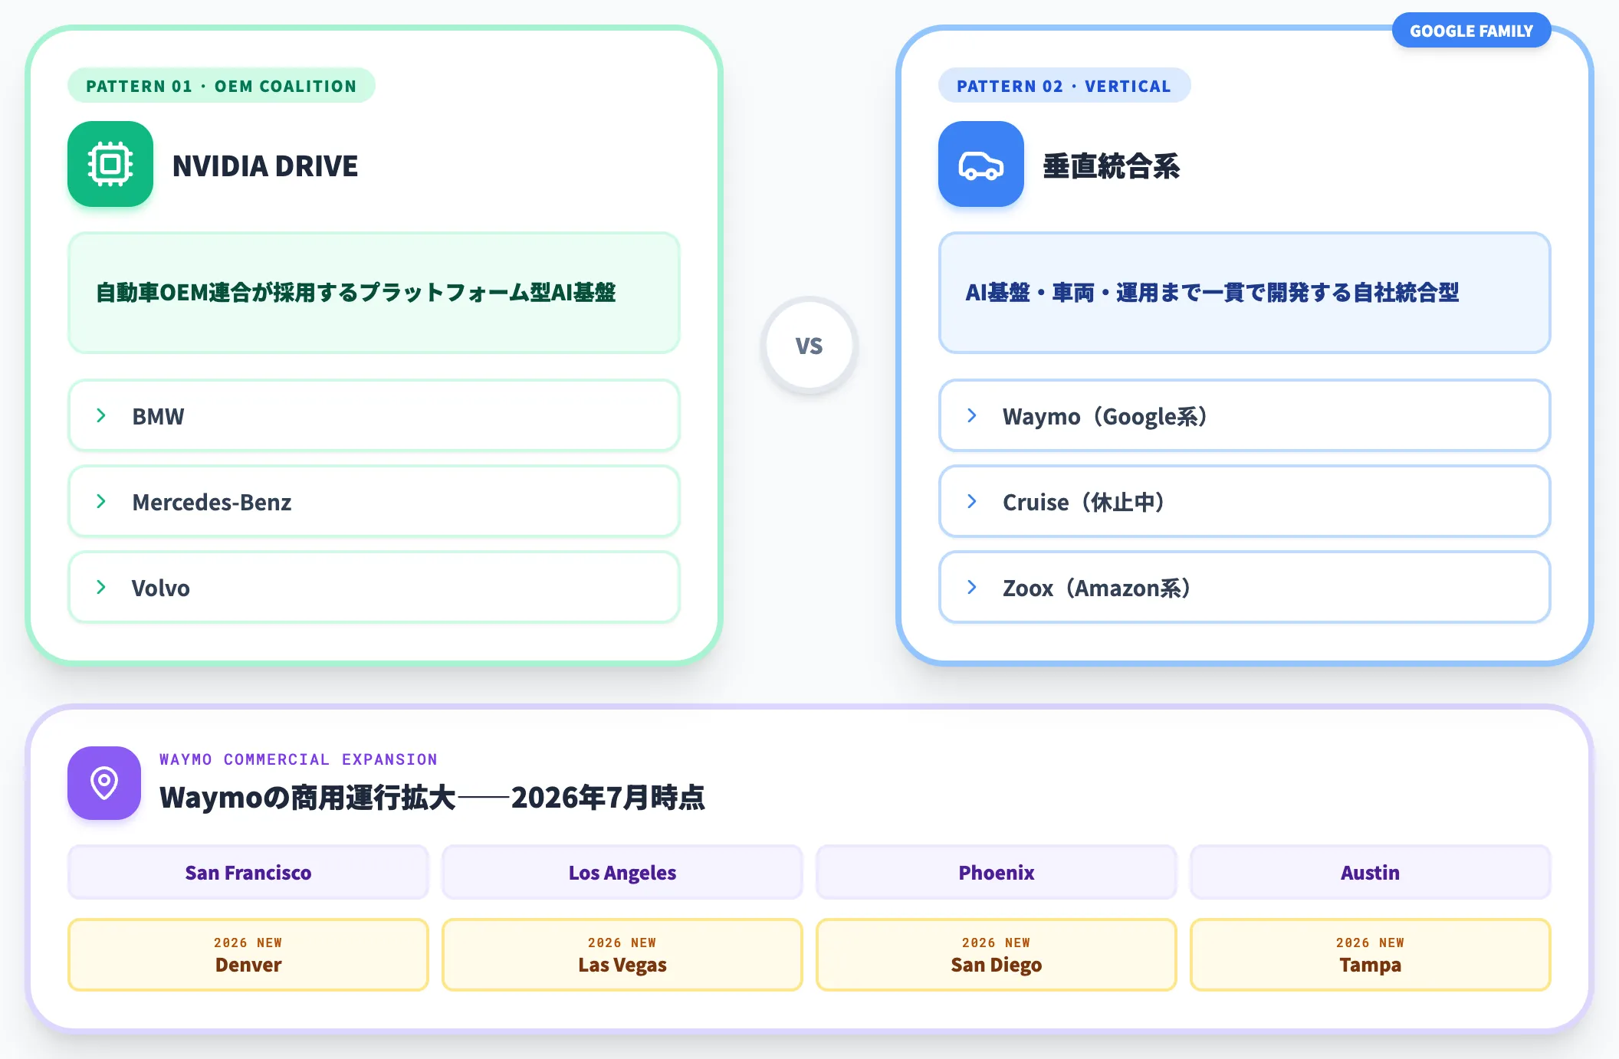Expand the Waymo（Google系）row chevron
The image size is (1619, 1059).
point(972,415)
